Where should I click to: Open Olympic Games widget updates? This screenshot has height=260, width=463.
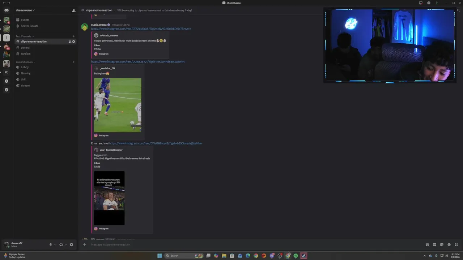[14, 256]
